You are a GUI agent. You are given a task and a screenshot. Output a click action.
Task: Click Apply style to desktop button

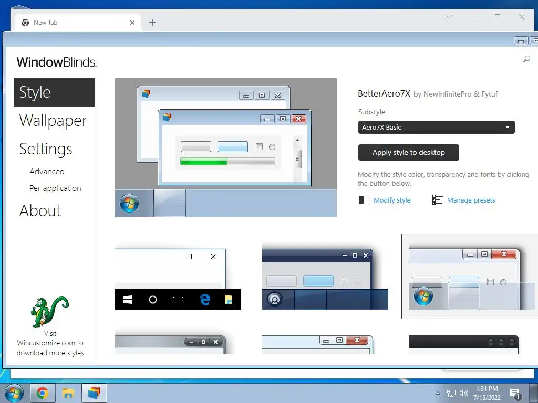coord(408,153)
